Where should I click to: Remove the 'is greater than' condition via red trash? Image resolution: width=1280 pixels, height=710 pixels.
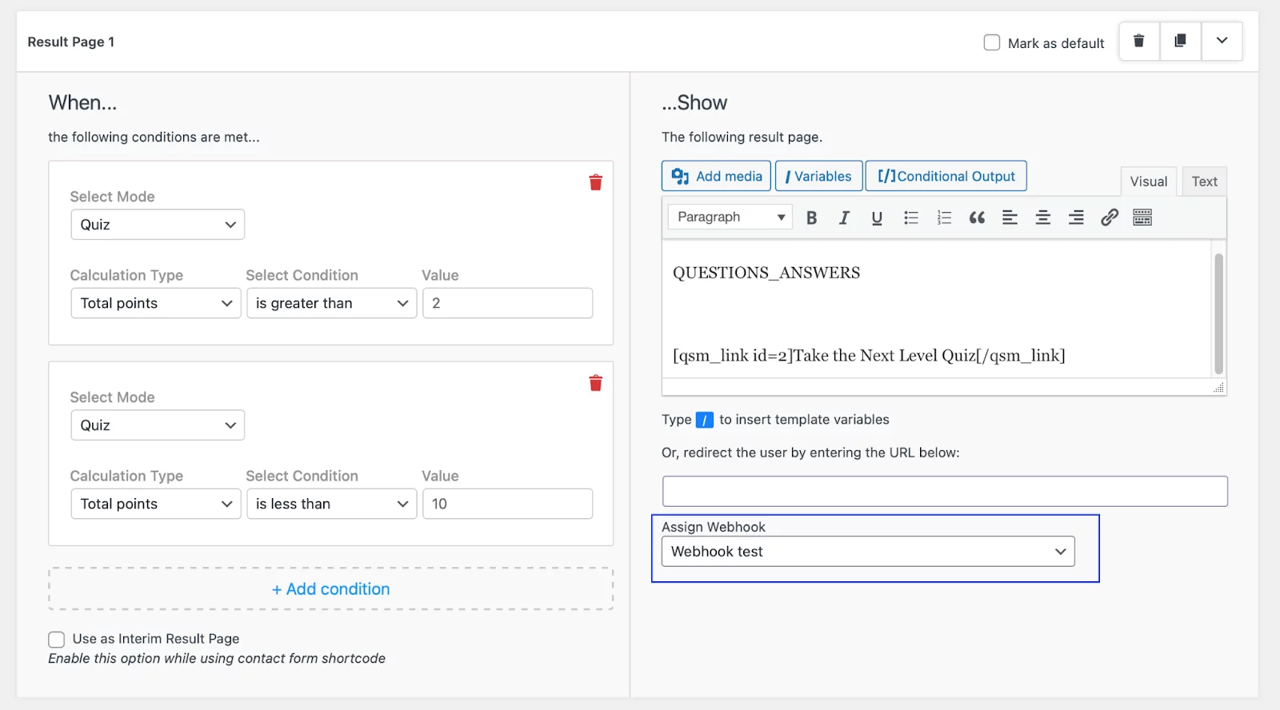595,182
